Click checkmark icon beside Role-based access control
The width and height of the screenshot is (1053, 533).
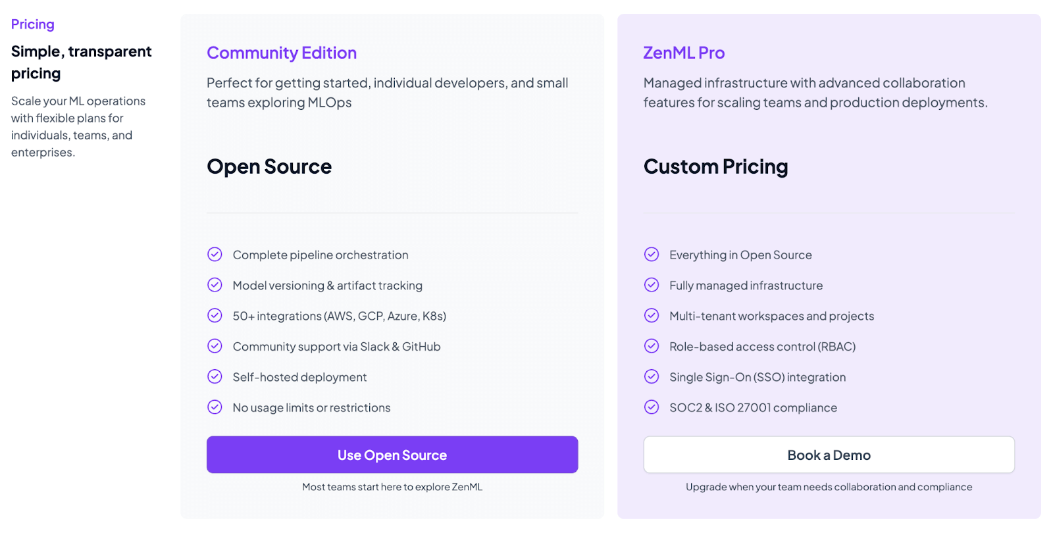coord(652,346)
